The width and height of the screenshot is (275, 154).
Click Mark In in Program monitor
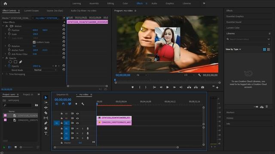pos(140,87)
